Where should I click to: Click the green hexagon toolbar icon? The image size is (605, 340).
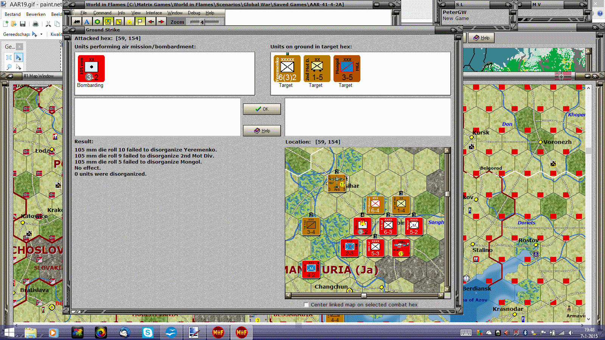pyautogui.click(x=97, y=22)
